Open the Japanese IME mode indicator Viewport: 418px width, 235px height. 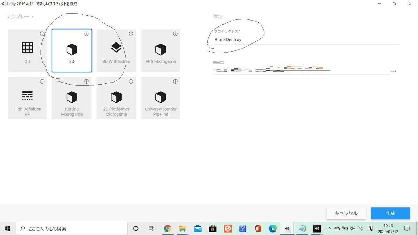pos(370,229)
